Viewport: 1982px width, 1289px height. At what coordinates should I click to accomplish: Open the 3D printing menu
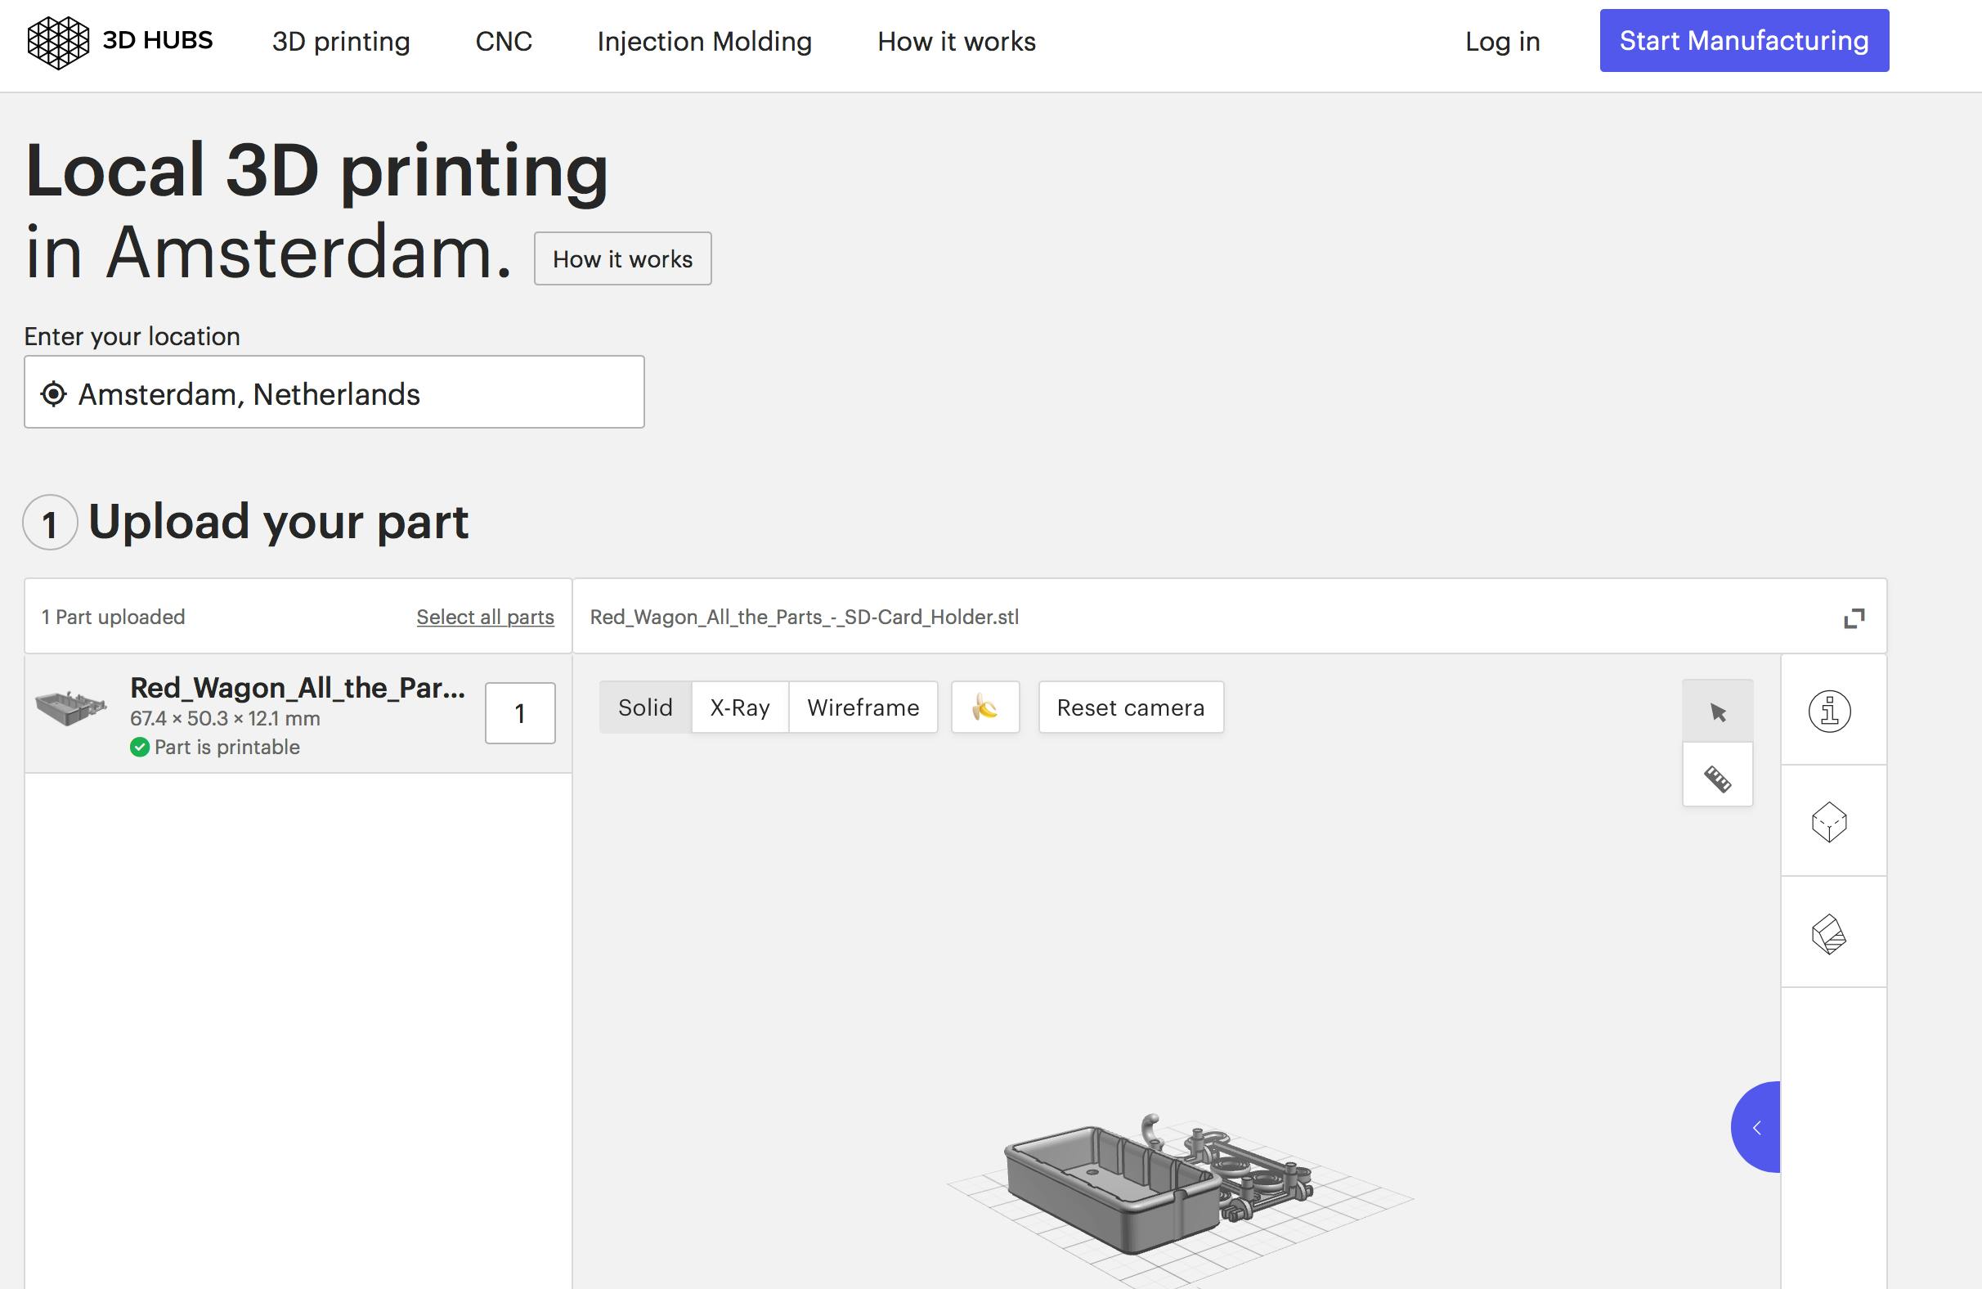341,41
